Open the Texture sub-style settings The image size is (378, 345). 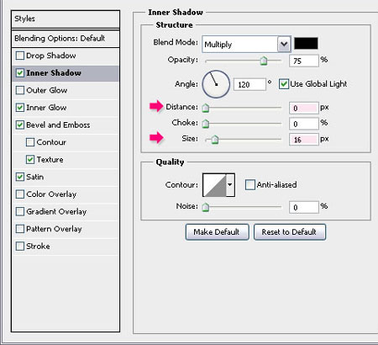(x=66, y=160)
